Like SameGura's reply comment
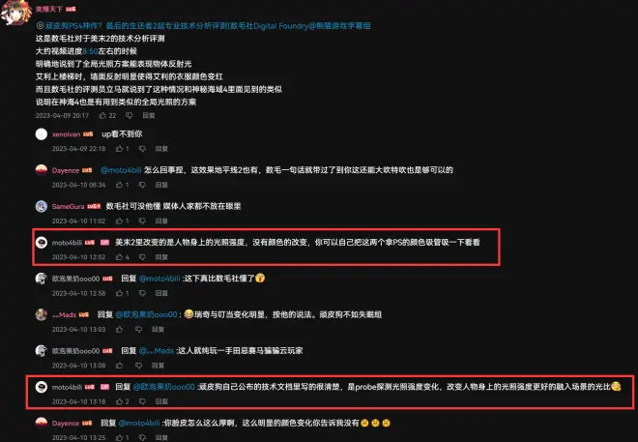 click(x=119, y=221)
